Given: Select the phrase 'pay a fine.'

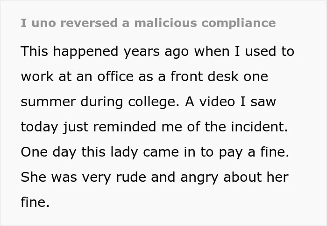Looking at the screenshot, I should 254,152.
